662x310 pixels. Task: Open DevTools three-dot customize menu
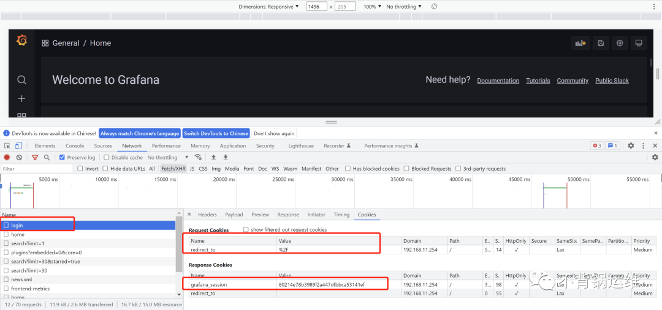tap(643, 146)
